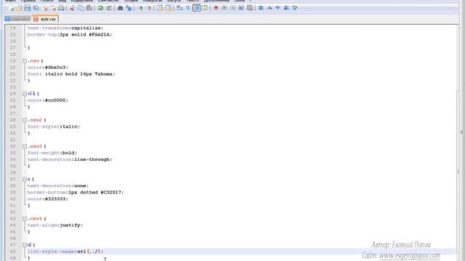Screen dimensions: 465x261
Task: Click the 'text-decoration:none;' declaration
Action: click(58, 186)
